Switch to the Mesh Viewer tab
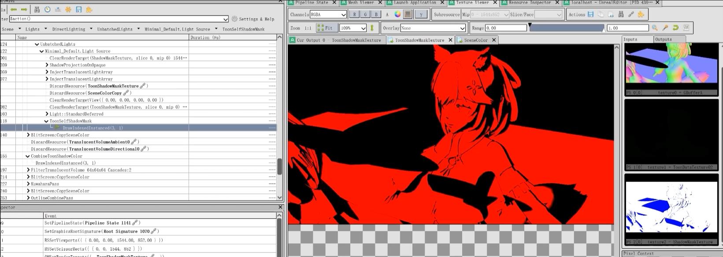723x257 pixels. pos(361,3)
